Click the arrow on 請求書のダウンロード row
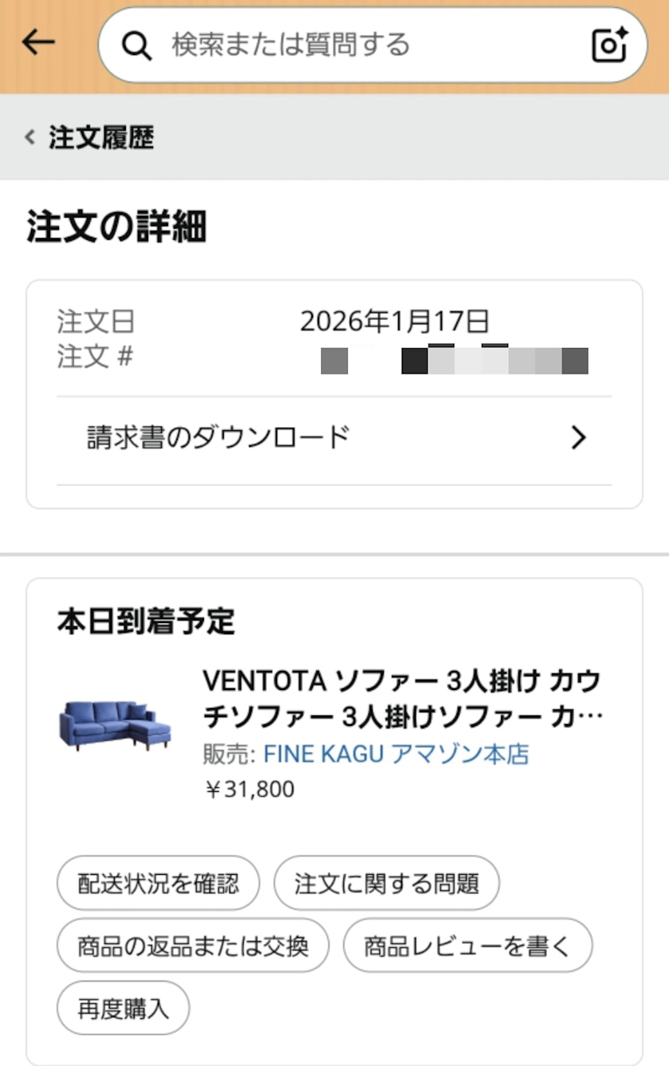This screenshot has height=1066, width=669. click(x=579, y=437)
